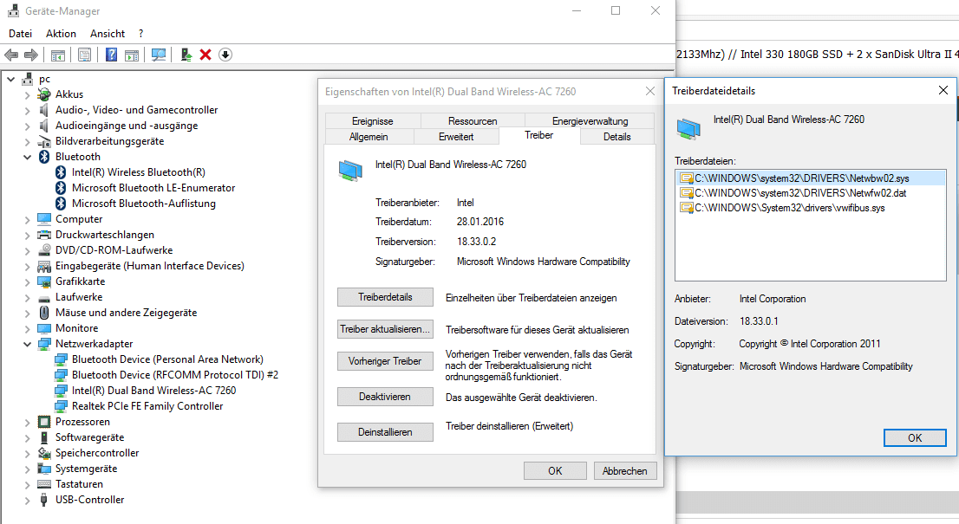The width and height of the screenshot is (959, 524).
Task: Expand the Systemgeräte category
Action: [27, 469]
